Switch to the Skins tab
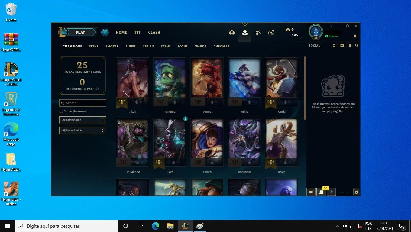 coord(94,47)
